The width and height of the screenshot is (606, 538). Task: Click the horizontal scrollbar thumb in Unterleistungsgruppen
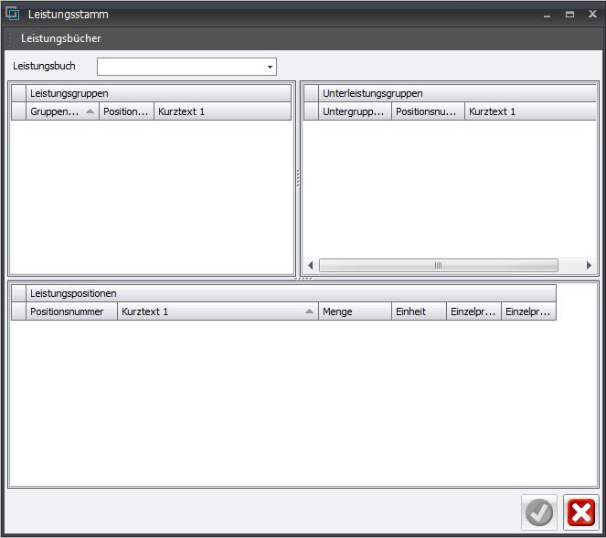point(438,265)
